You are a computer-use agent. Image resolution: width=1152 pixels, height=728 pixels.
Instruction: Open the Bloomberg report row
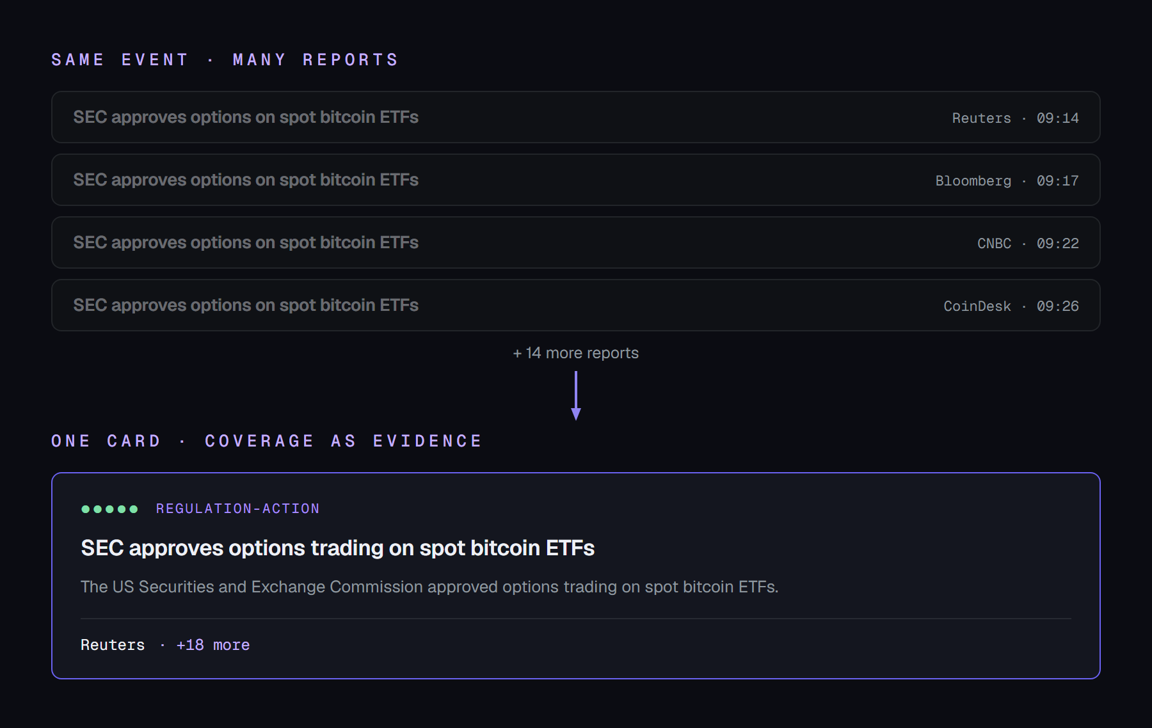pyautogui.click(x=576, y=180)
